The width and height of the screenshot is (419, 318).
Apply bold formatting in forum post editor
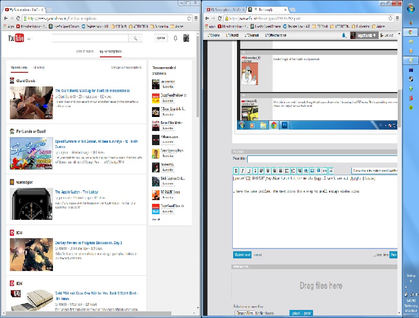(236, 171)
